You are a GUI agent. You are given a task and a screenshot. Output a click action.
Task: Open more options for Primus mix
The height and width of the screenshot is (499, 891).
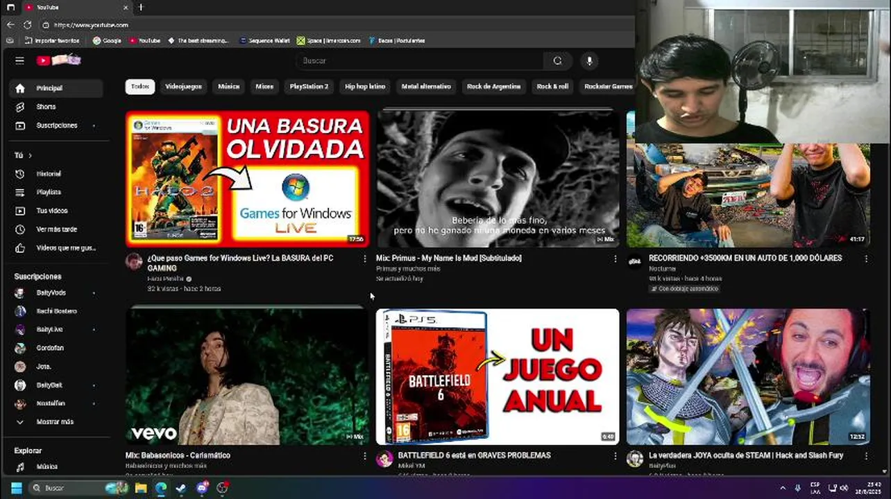click(x=615, y=259)
